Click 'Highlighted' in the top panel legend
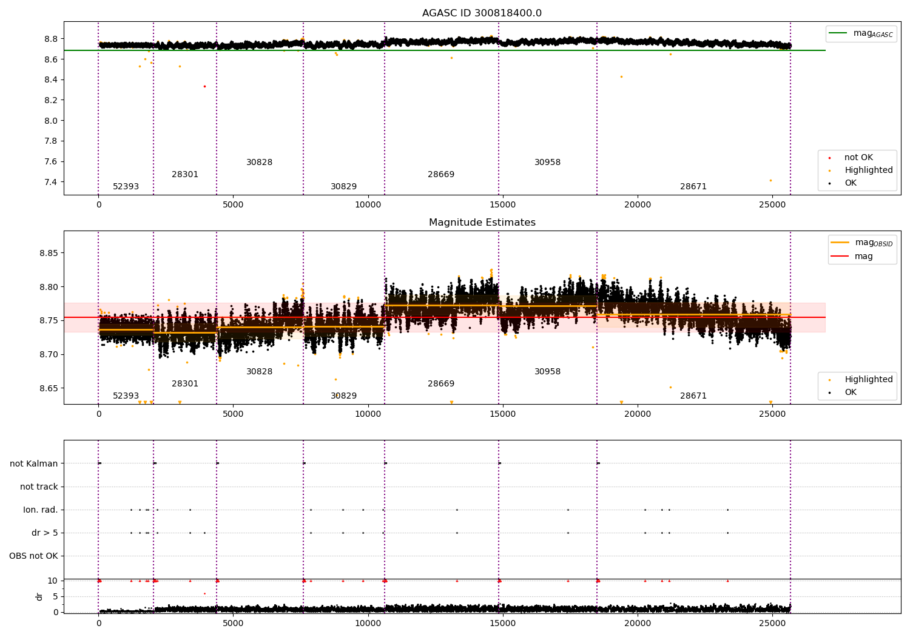910x637 pixels. [861, 170]
